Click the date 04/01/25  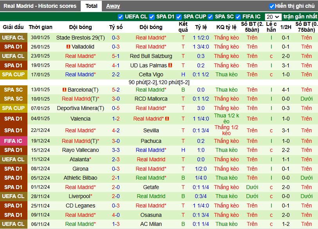(40, 119)
